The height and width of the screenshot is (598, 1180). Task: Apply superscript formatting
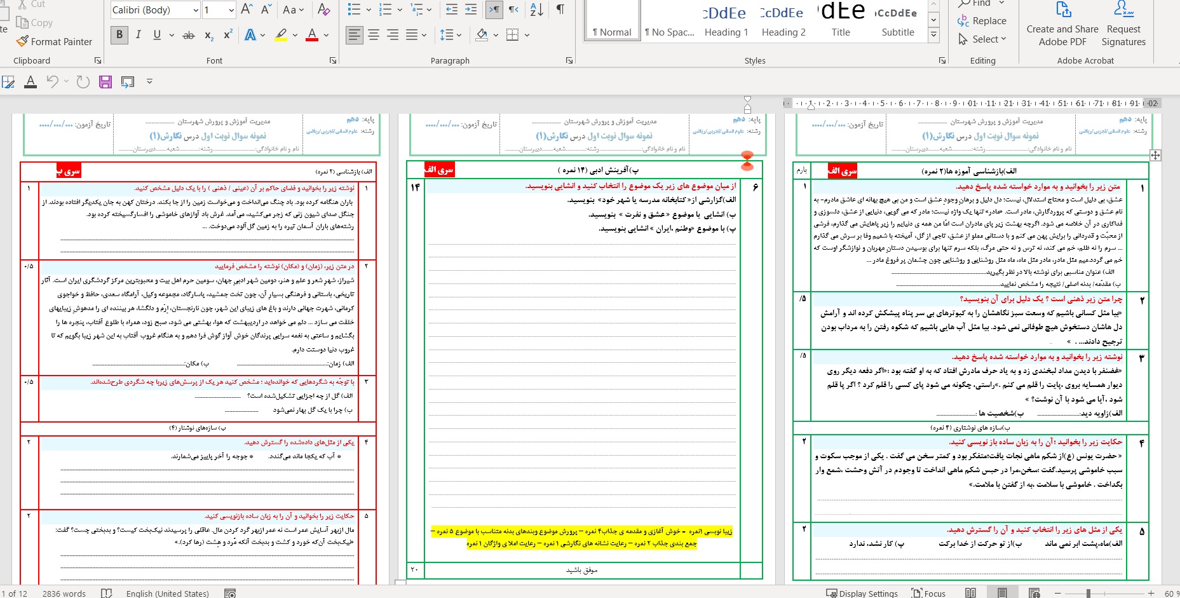227,35
